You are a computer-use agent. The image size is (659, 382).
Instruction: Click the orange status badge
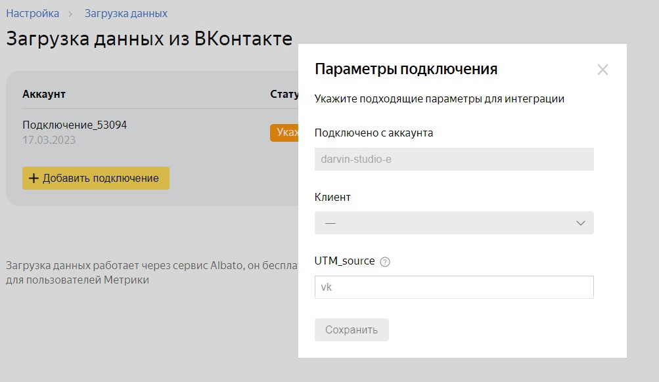point(284,133)
